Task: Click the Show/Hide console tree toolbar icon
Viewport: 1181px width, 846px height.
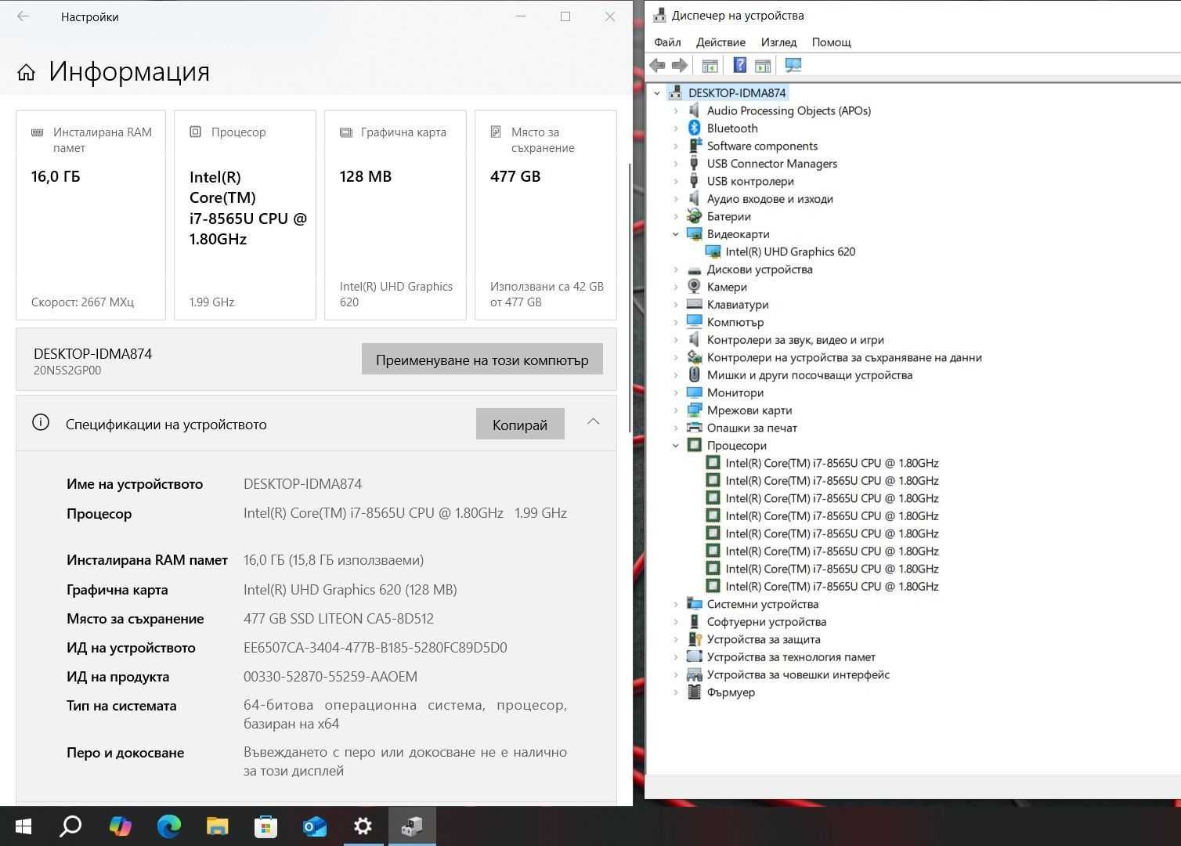Action: 710,66
